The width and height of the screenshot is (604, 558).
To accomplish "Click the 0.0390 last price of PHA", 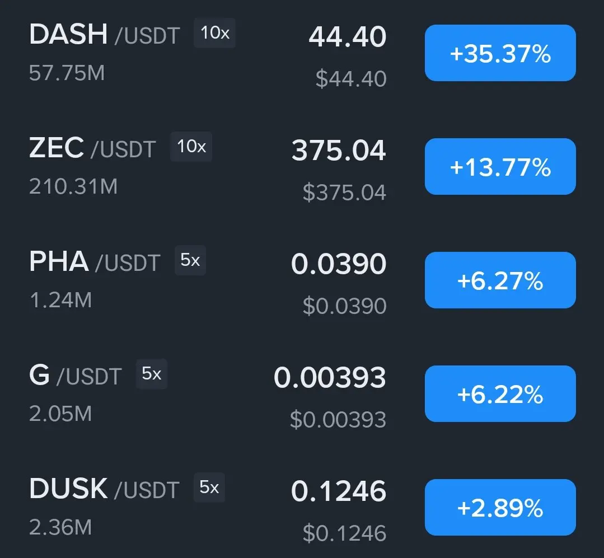I will pos(339,264).
